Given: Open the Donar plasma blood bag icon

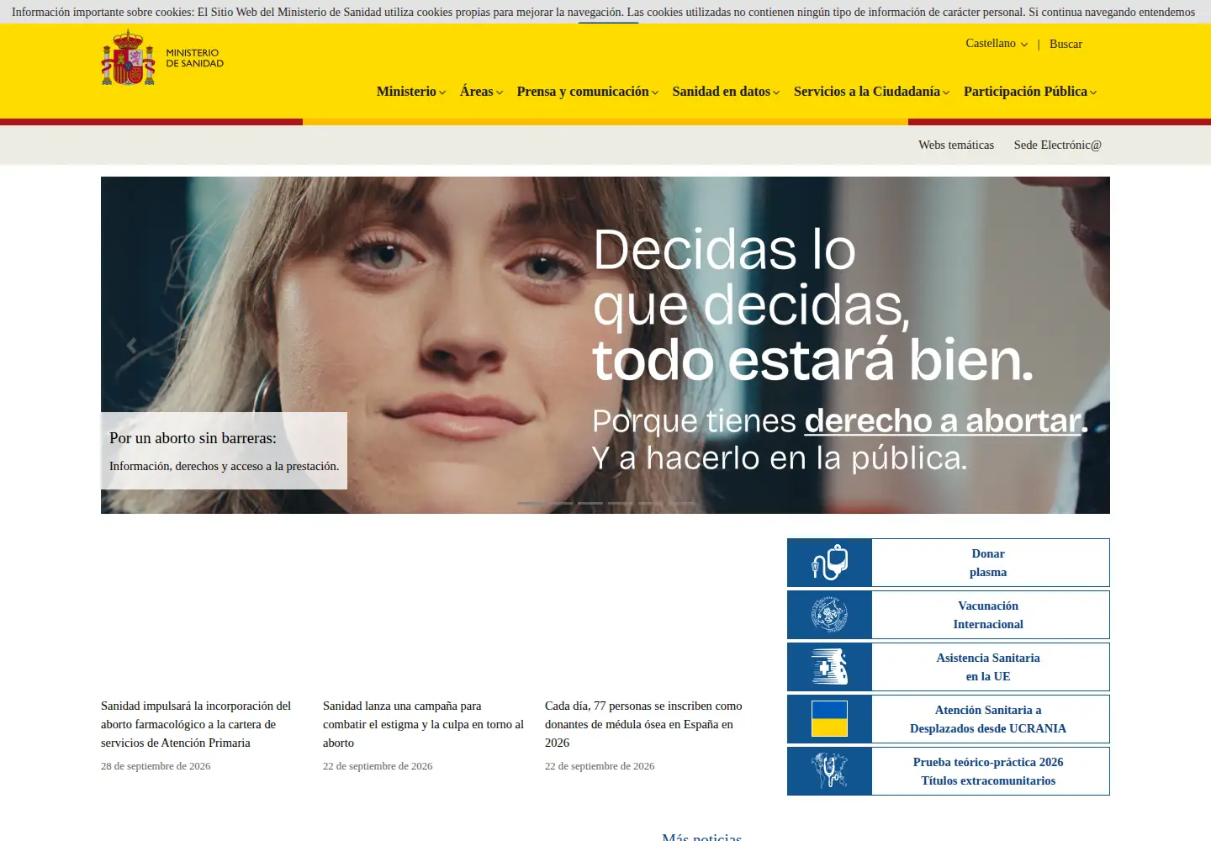Looking at the screenshot, I should [x=829, y=563].
